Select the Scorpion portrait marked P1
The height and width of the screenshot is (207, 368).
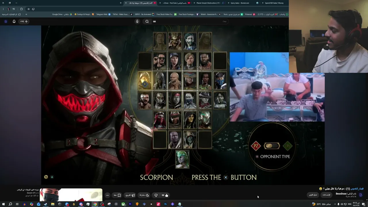pos(145,81)
